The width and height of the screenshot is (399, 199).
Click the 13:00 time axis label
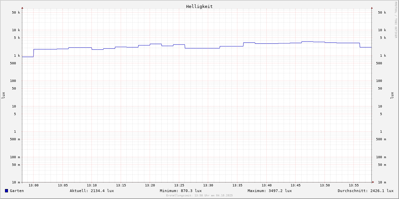(34, 185)
